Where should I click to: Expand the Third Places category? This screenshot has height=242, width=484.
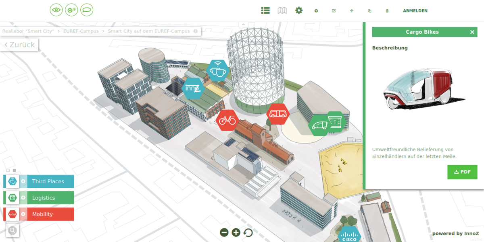click(x=23, y=181)
